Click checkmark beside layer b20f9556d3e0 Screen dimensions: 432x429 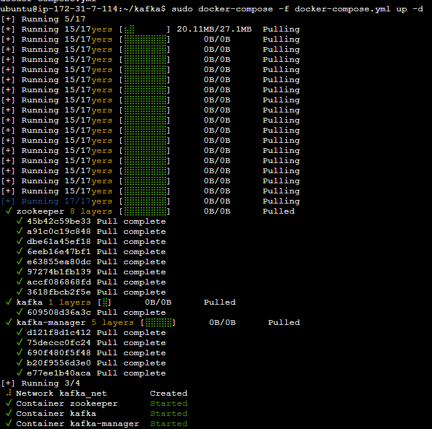tap(19, 362)
